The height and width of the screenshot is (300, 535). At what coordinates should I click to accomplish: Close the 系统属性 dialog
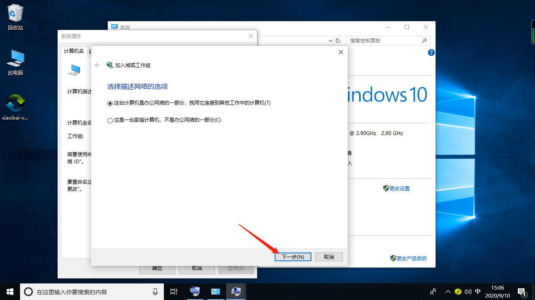tap(251, 36)
